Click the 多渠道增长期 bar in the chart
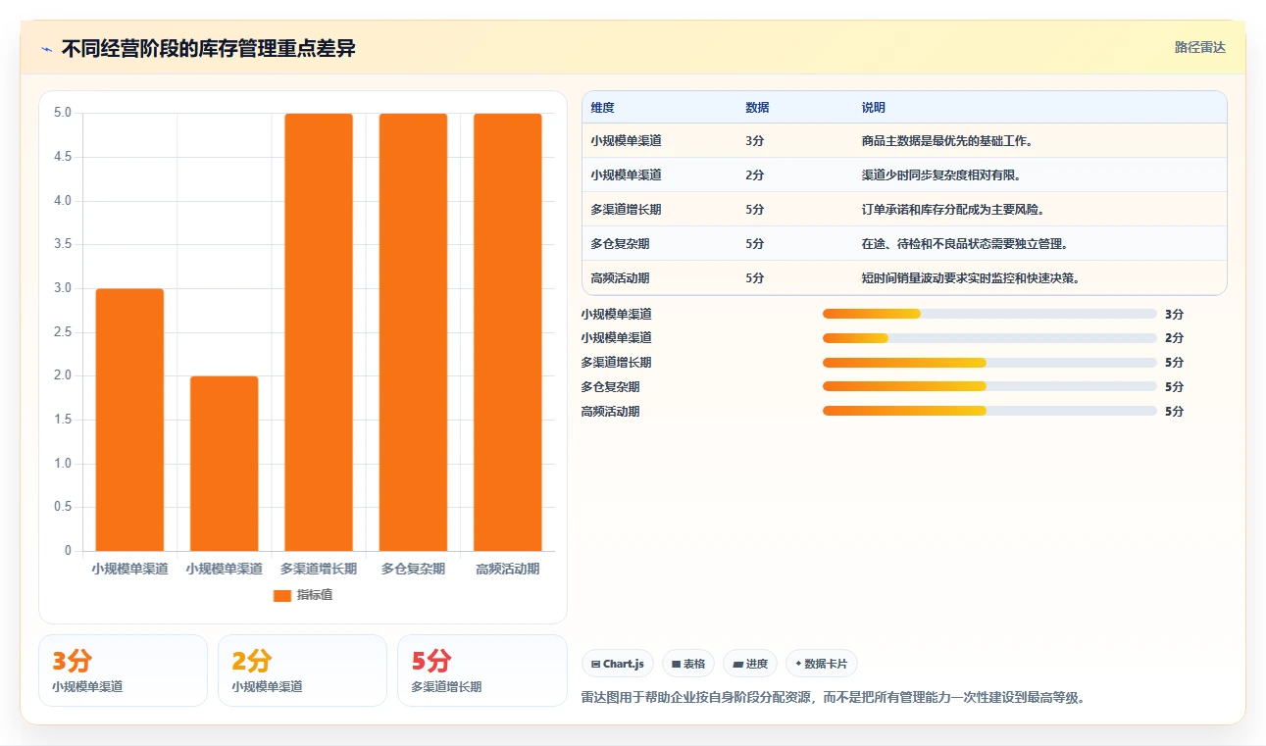 [319, 332]
